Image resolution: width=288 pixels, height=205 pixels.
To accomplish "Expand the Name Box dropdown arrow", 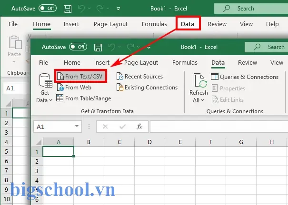I will tap(77, 126).
